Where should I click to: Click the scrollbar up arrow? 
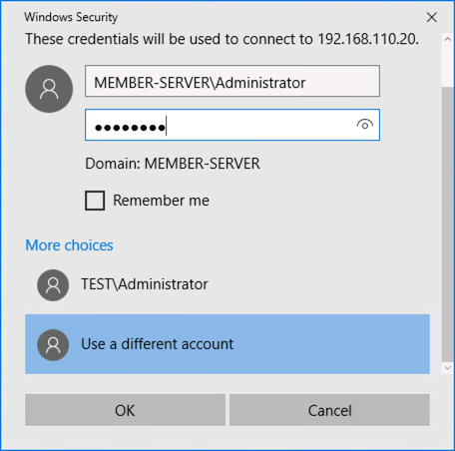448,39
